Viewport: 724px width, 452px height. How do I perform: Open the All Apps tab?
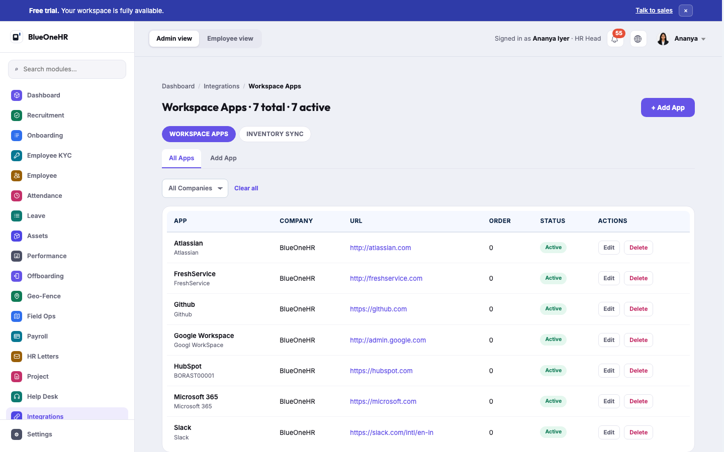[x=182, y=158]
